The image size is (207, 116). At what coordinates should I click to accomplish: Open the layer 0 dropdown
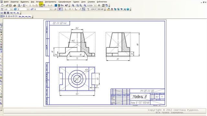(x=51, y=9)
